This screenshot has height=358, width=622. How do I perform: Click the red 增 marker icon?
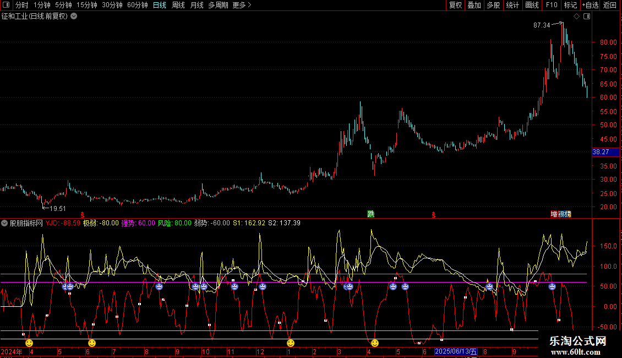pyautogui.click(x=554, y=214)
